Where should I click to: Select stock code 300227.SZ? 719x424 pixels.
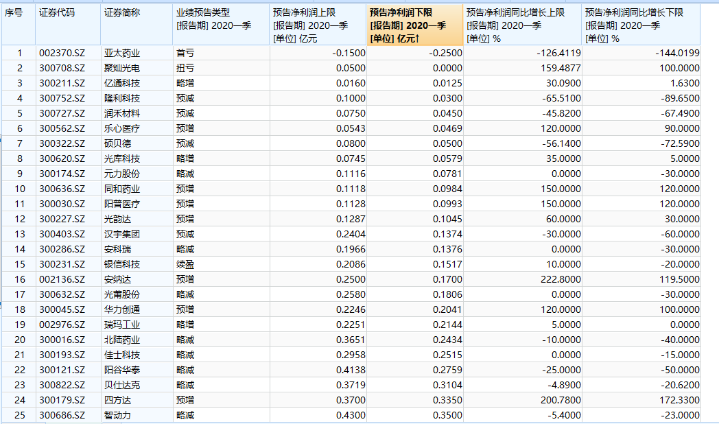62,219
